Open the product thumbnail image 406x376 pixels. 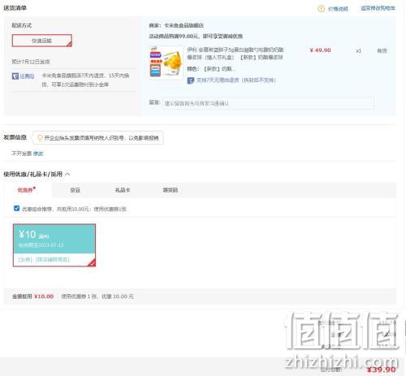pos(166,63)
